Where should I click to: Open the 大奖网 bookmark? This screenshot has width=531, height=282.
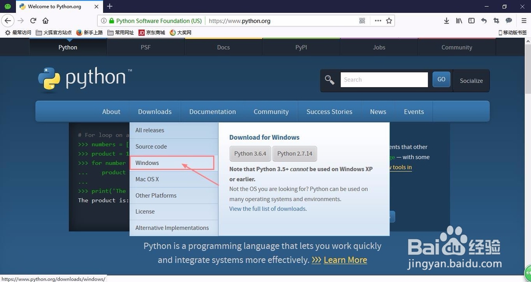tap(181, 32)
